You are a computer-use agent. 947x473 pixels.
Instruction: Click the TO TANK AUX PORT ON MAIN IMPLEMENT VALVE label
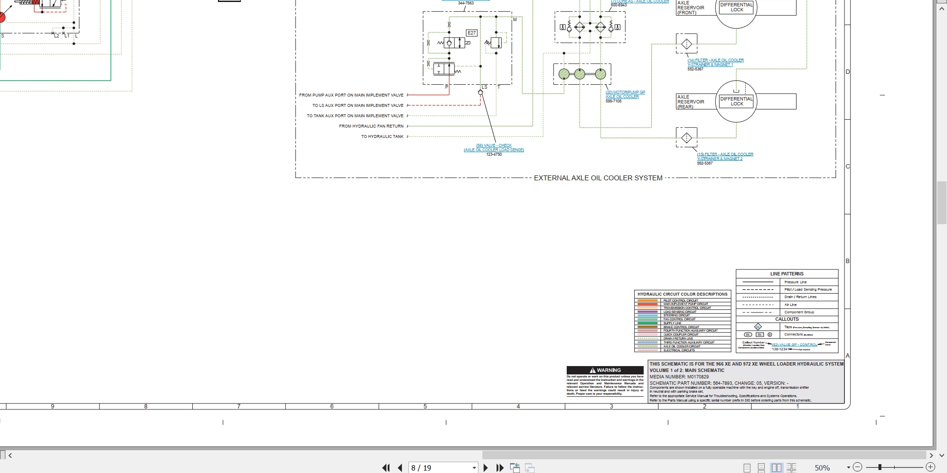coord(355,116)
